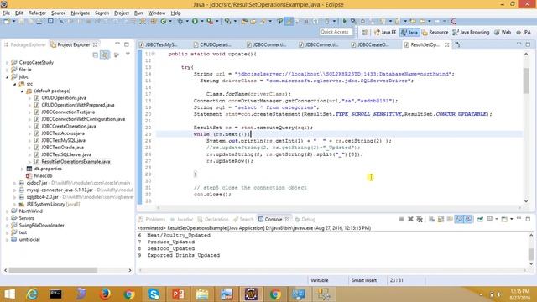Expand the ojdbc7.jar library node
The height and width of the screenshot is (302, 537).
(15, 183)
